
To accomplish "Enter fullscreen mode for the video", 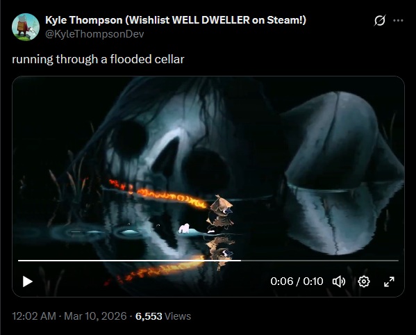I will (x=389, y=281).
